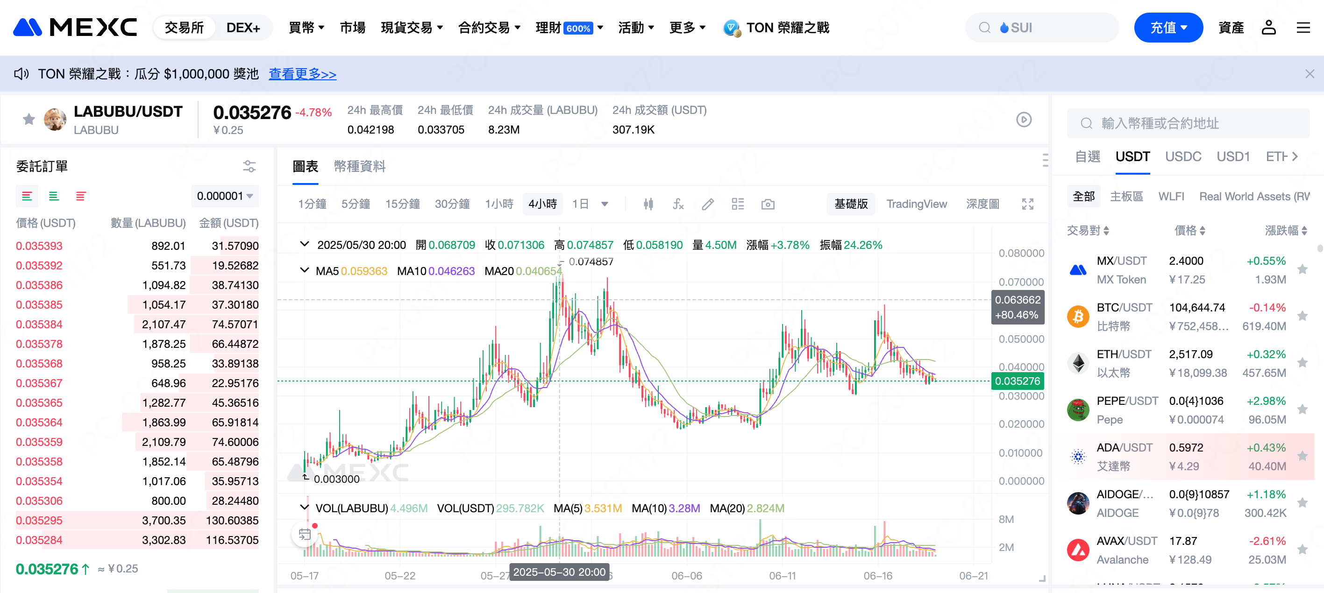The image size is (1324, 593).
Task: Sort market list by 價格
Action: 1190,230
